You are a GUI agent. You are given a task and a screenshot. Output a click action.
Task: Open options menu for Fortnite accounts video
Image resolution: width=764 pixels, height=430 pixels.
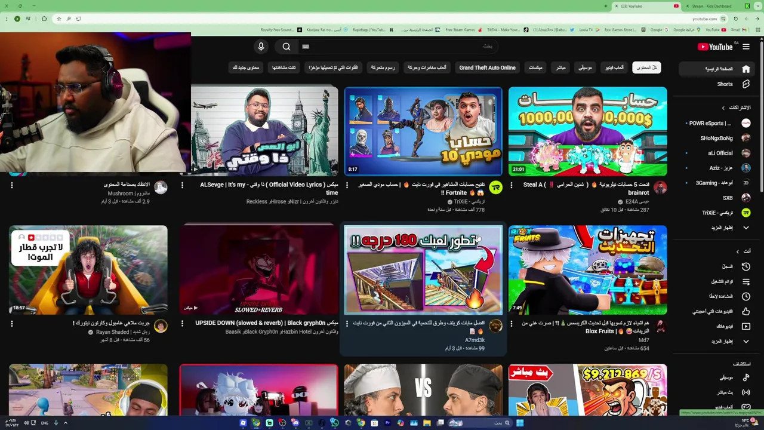347,185
